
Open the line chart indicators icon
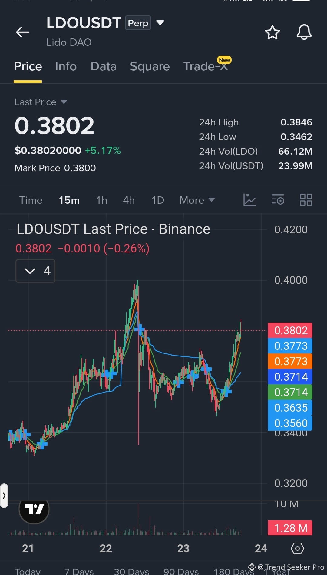(249, 200)
